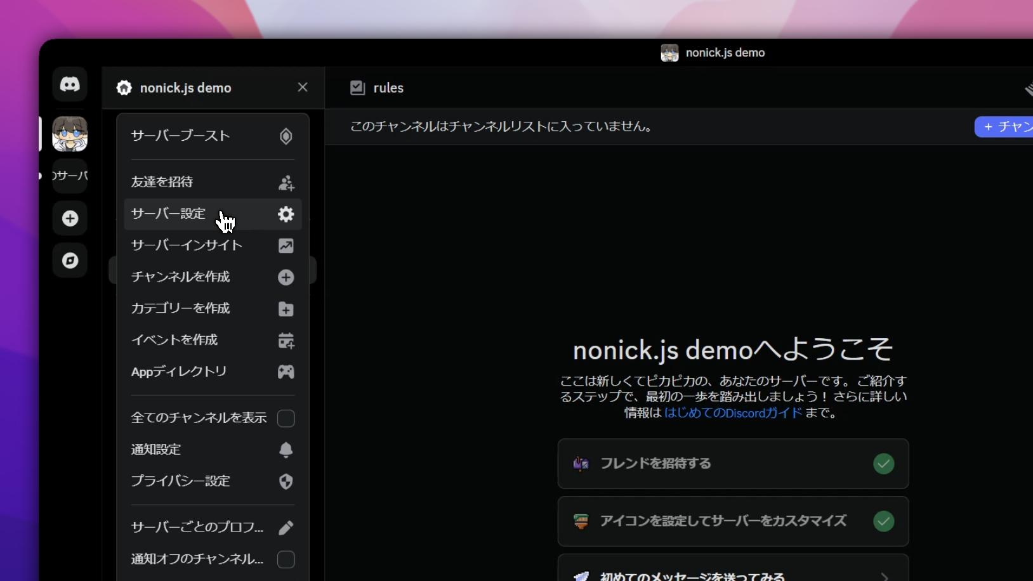Image resolution: width=1033 pixels, height=581 pixels.
Task: Click the notification settings bell icon
Action: (286, 450)
